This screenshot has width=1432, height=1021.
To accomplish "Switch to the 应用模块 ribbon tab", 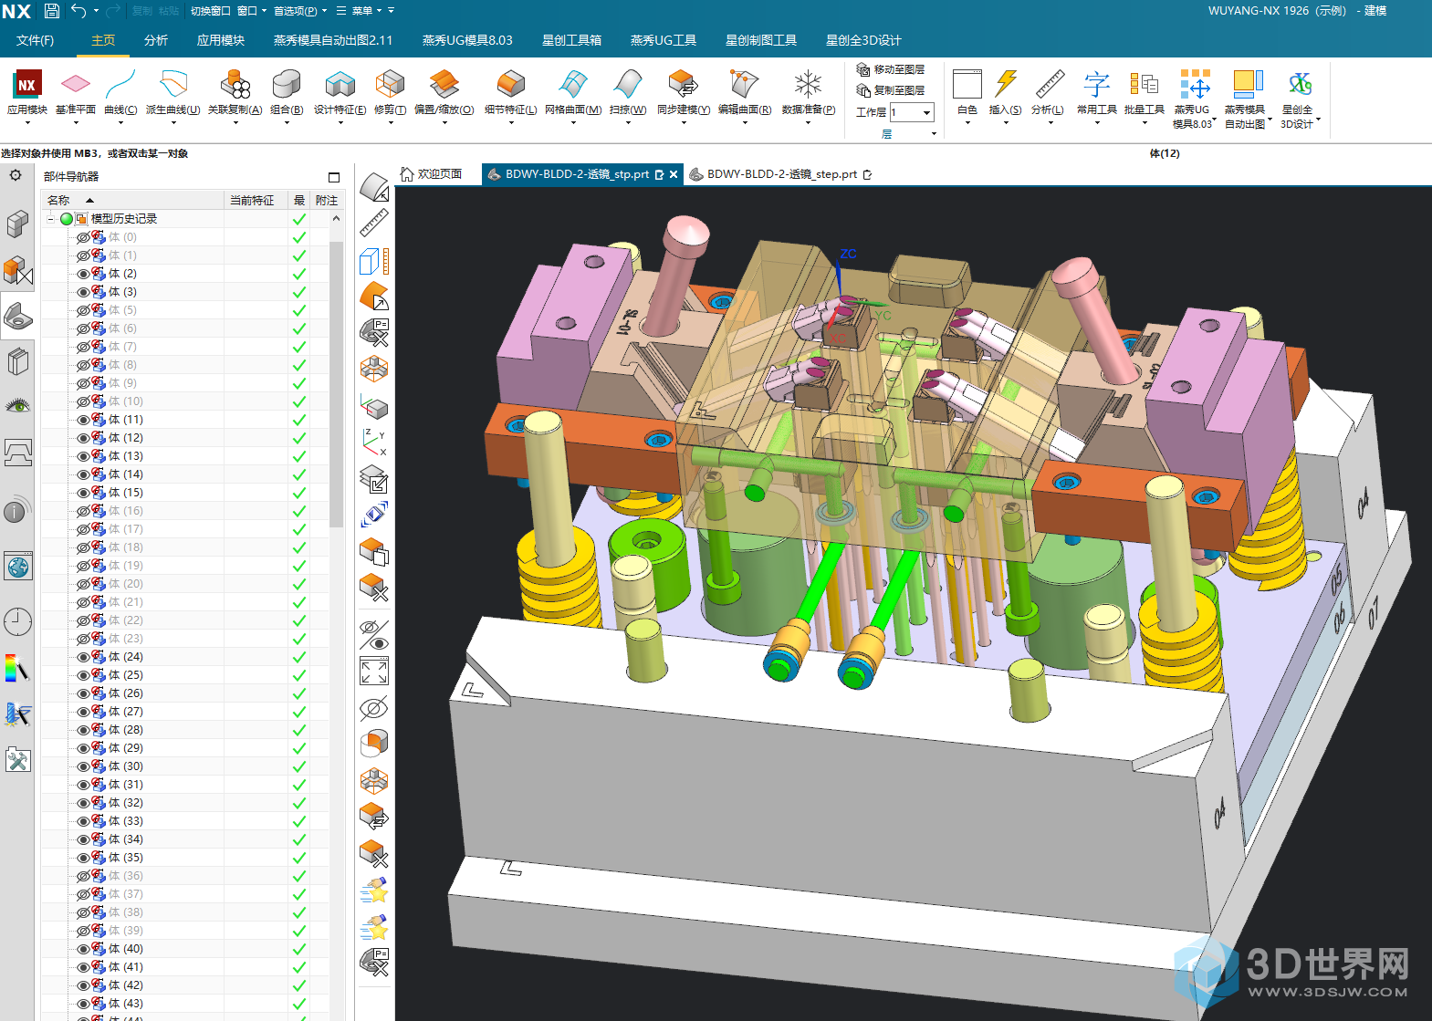I will 221,40.
